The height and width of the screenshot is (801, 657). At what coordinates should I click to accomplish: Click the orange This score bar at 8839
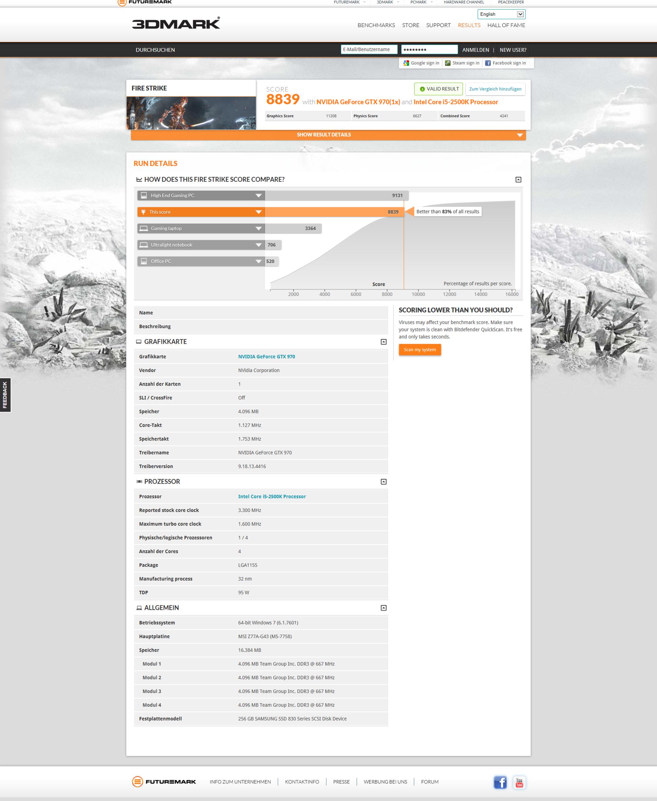pyautogui.click(x=334, y=212)
